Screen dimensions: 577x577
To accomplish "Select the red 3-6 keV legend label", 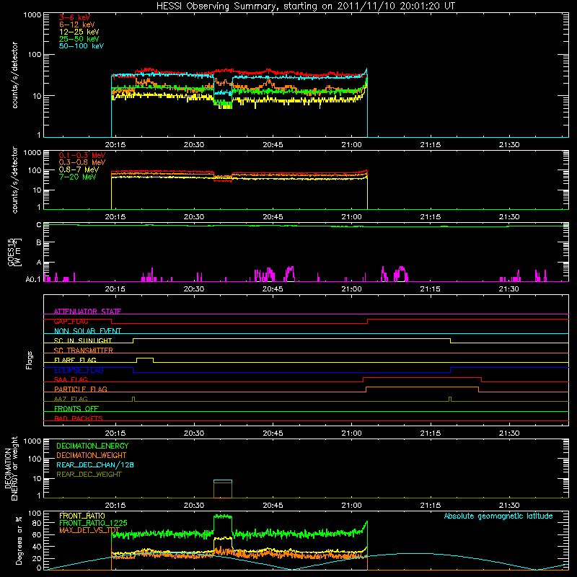I will tap(75, 17).
